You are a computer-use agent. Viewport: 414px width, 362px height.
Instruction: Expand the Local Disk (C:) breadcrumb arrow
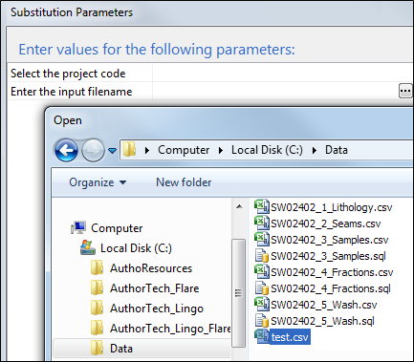[x=315, y=150]
